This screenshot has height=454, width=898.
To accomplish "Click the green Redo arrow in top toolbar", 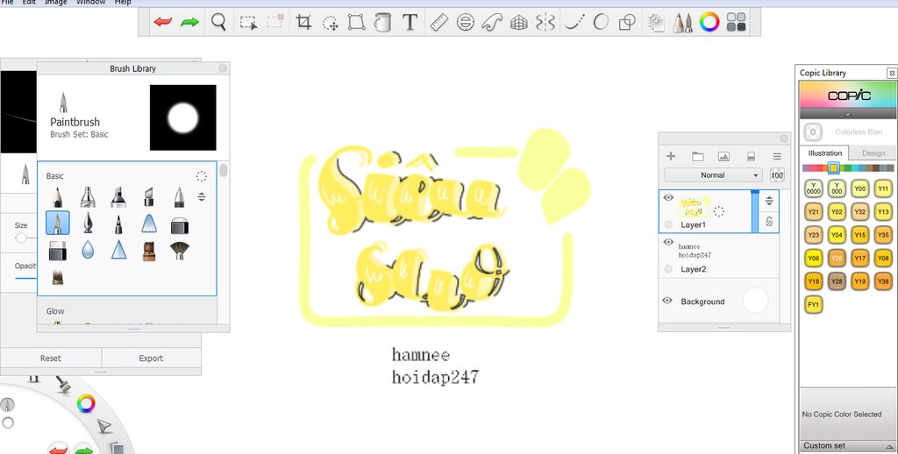I will point(190,22).
